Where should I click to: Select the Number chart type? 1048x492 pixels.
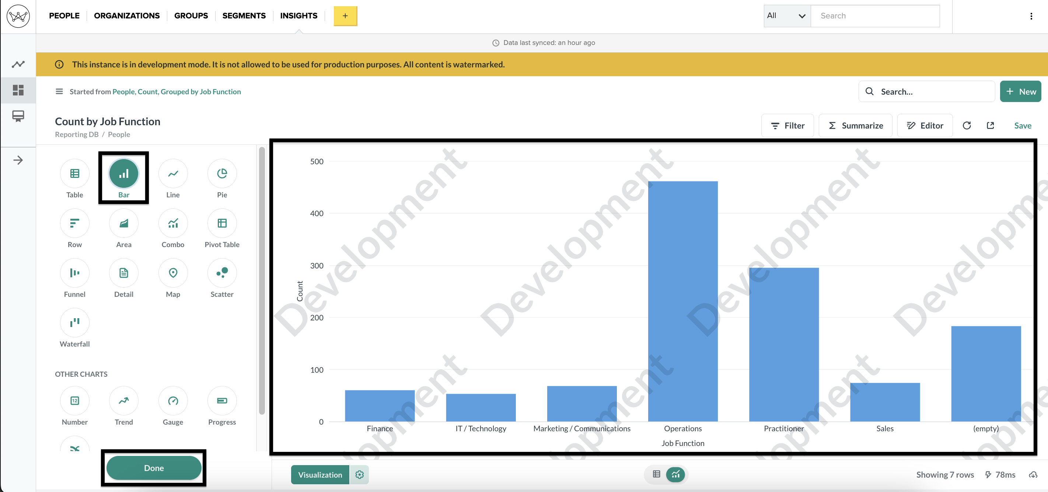(74, 401)
